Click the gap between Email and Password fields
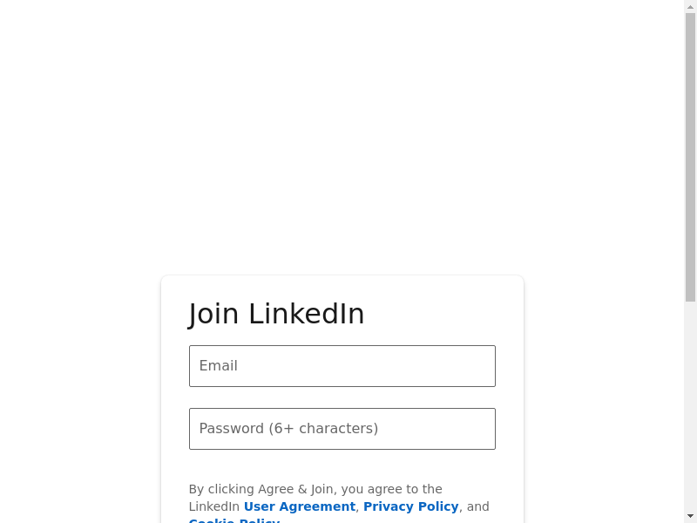697x523 pixels. [342, 397]
